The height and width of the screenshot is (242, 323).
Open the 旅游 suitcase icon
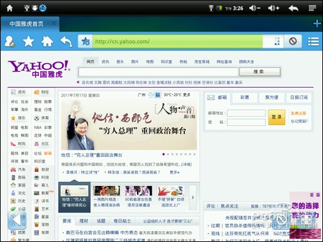click(37, 170)
